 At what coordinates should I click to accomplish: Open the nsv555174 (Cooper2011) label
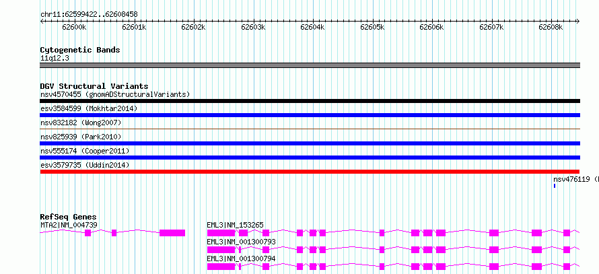click(85, 151)
